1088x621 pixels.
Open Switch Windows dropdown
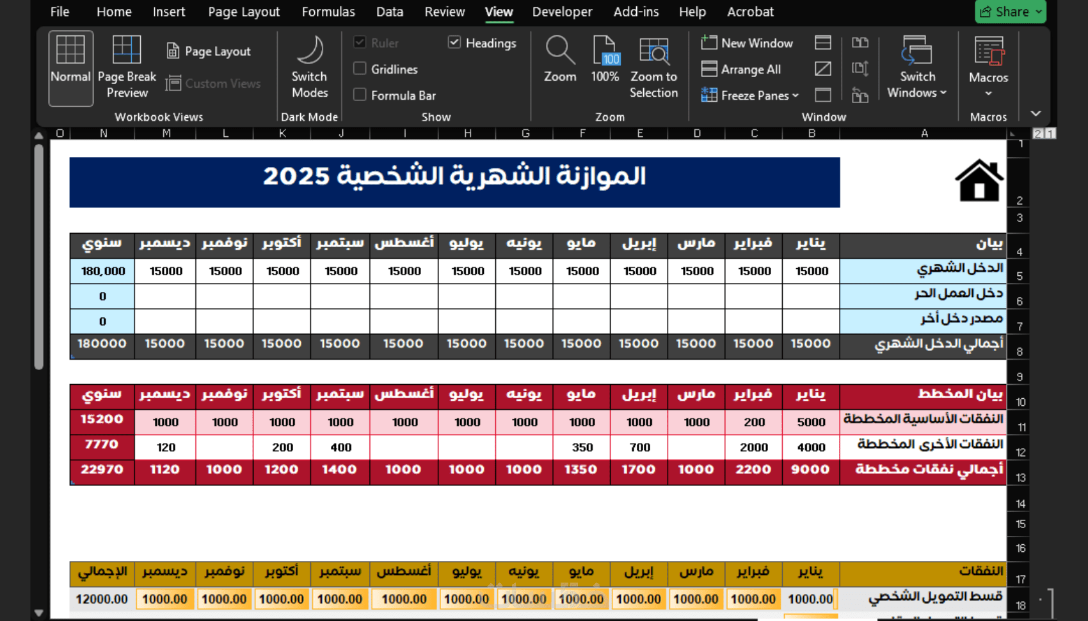[917, 68]
